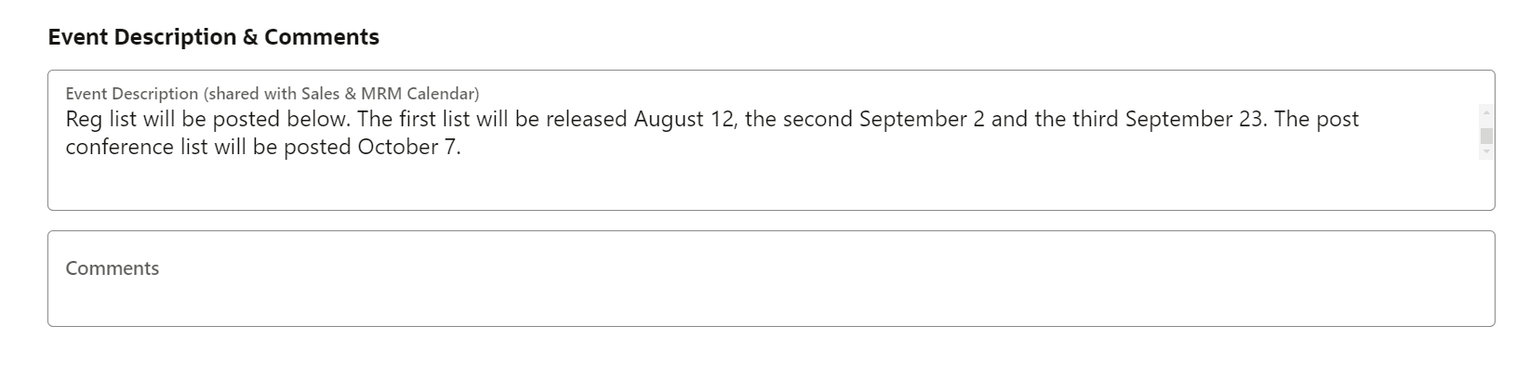Viewport: 1516px width, 391px height.
Task: Click 'The post' at end of first line
Action: (1317, 120)
